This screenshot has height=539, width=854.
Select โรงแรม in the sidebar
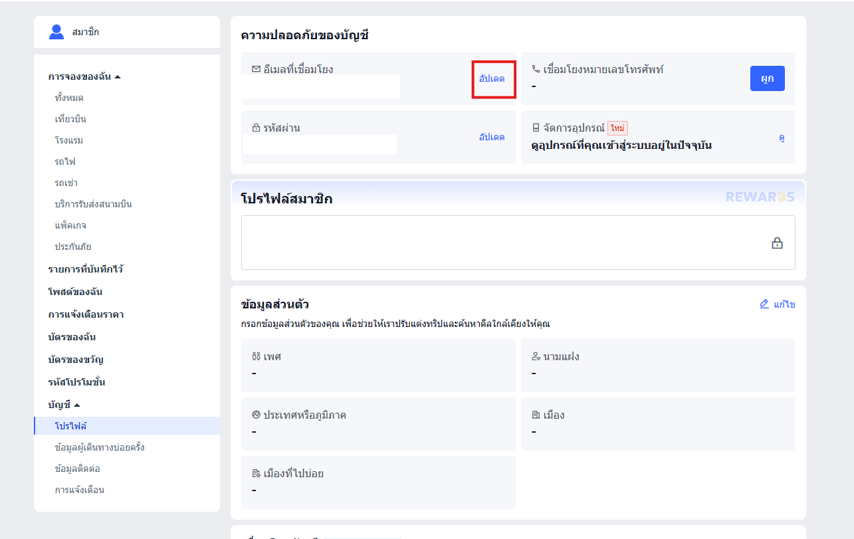coord(68,140)
